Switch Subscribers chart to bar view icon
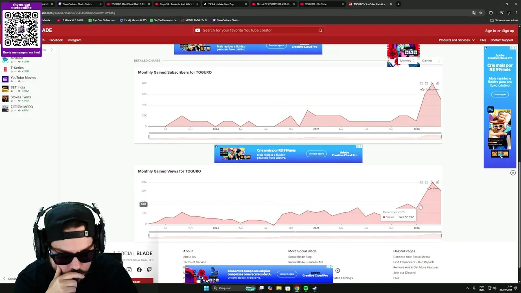Screen dimensions: 521x293 [x=438, y=83]
